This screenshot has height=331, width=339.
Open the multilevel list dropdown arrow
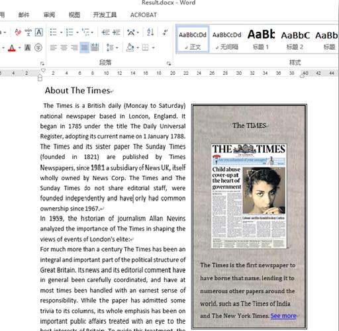click(x=92, y=32)
